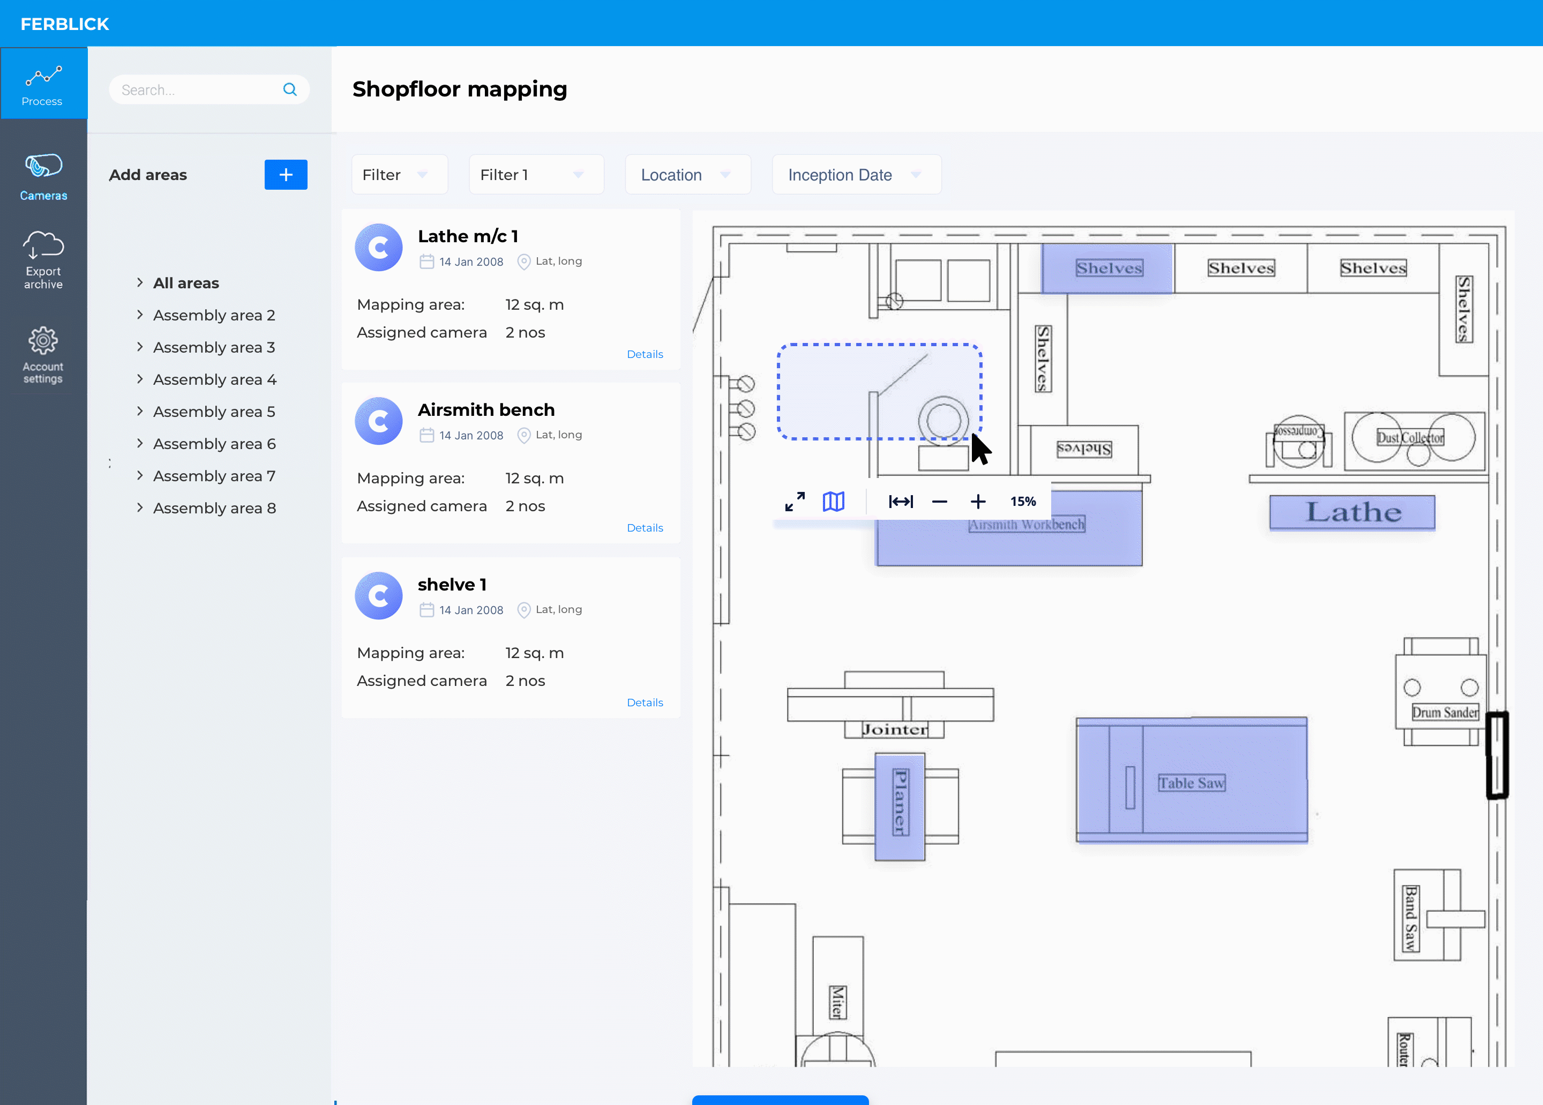Click location pin on Airsmith bench card
This screenshot has height=1105, width=1543.
click(x=524, y=435)
